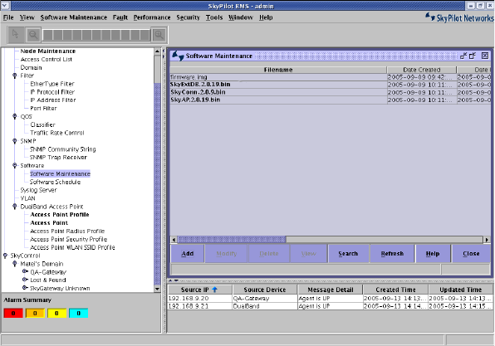Collapse the SNMP tree node
495x346 pixels.
pyautogui.click(x=15, y=141)
